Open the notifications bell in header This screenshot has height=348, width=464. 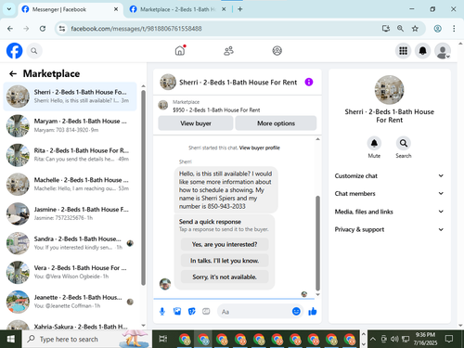coord(422,51)
